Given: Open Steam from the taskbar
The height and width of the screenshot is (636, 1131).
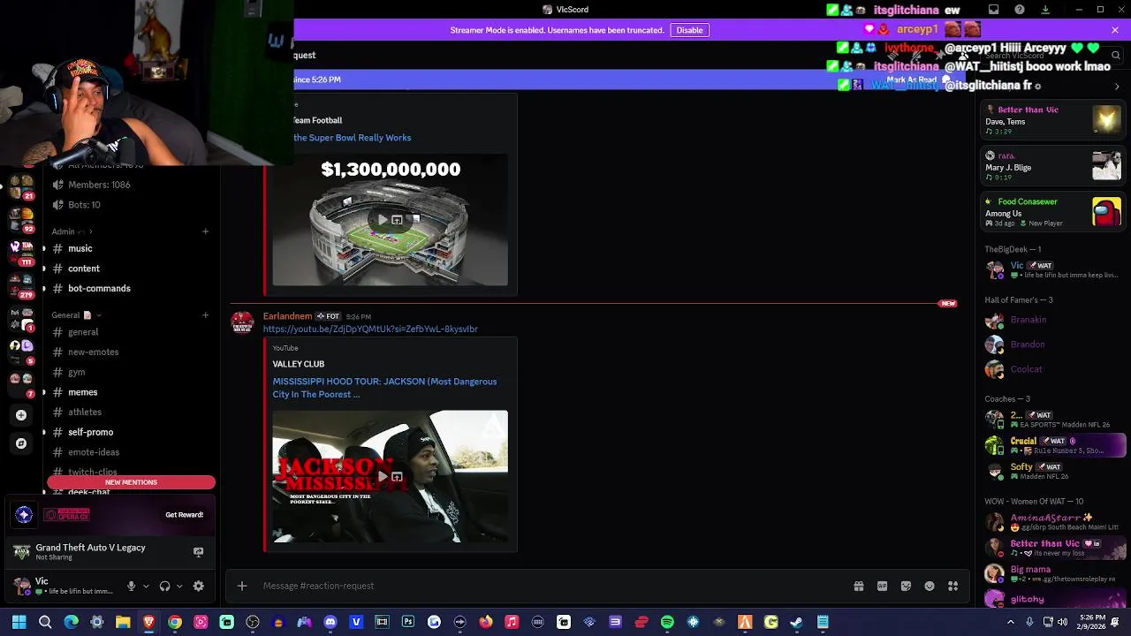Looking at the screenshot, I should tap(796, 622).
